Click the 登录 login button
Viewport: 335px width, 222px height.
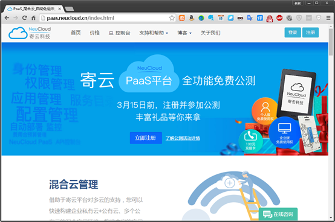pyautogui.click(x=293, y=33)
